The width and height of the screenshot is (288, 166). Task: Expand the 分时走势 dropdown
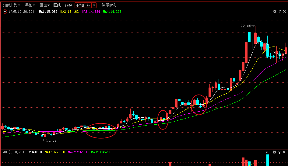12,5
